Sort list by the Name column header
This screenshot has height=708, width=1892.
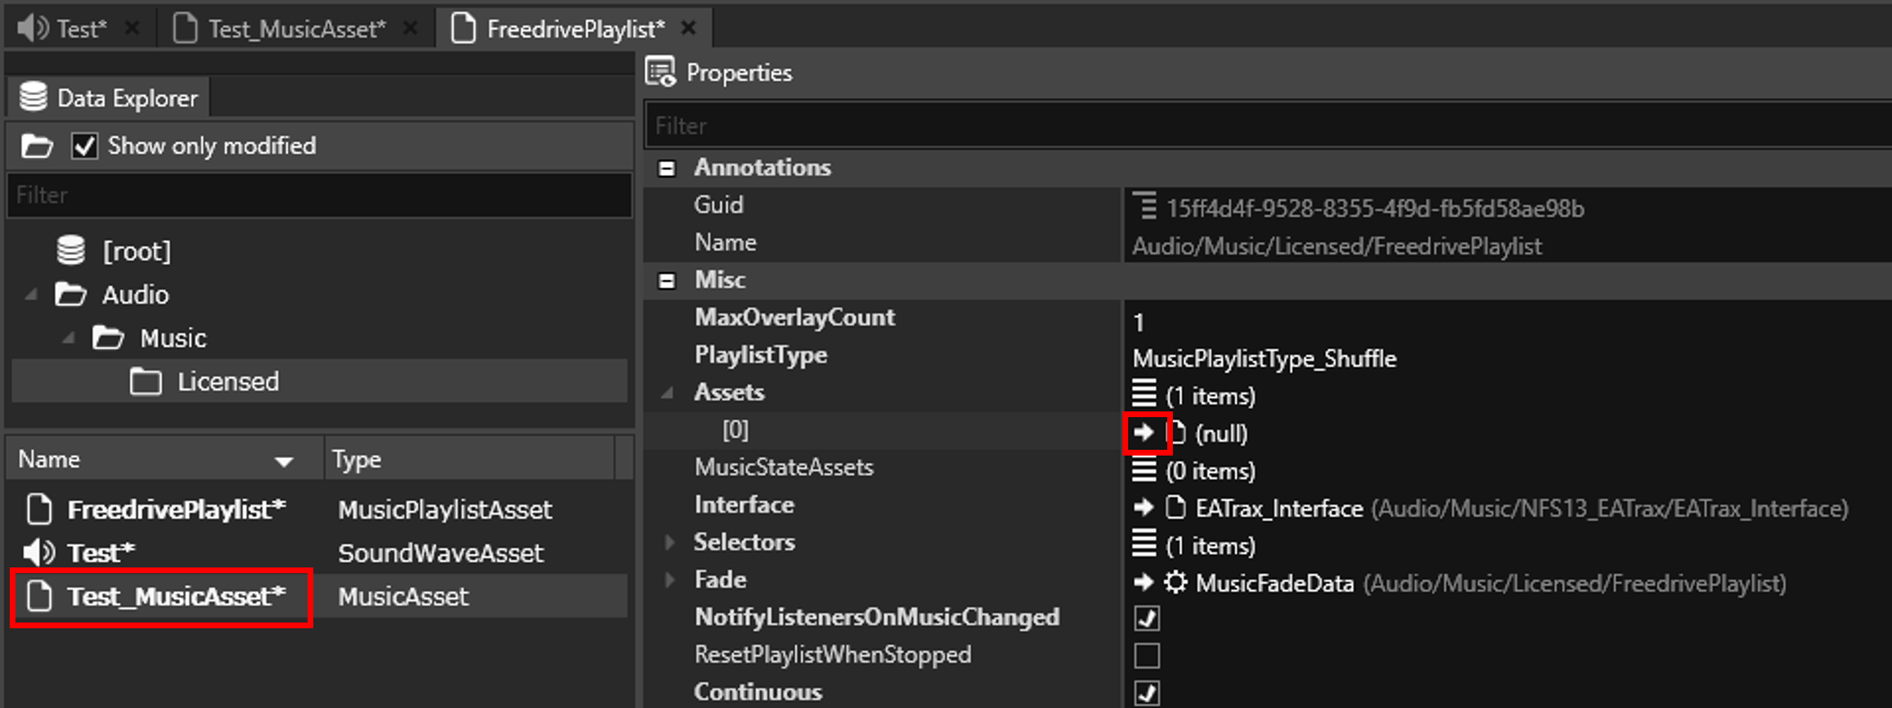pyautogui.click(x=49, y=460)
